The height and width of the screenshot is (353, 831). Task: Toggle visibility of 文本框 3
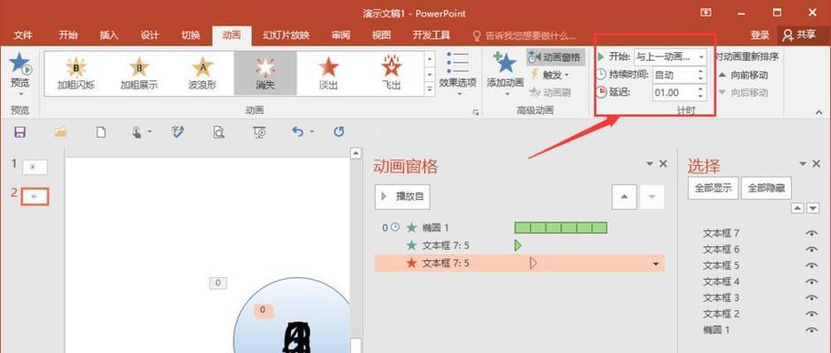812,297
